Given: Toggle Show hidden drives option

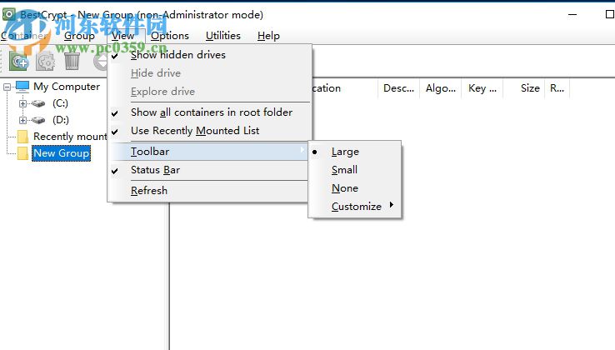Looking at the screenshot, I should click(209, 55).
